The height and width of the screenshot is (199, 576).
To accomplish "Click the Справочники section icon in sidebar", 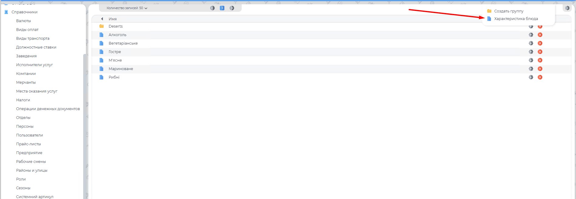I will click(x=6, y=12).
